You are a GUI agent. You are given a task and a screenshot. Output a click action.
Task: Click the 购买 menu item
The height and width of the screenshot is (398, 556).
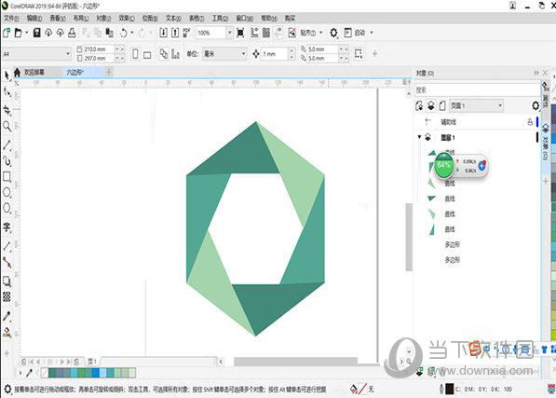[290, 18]
